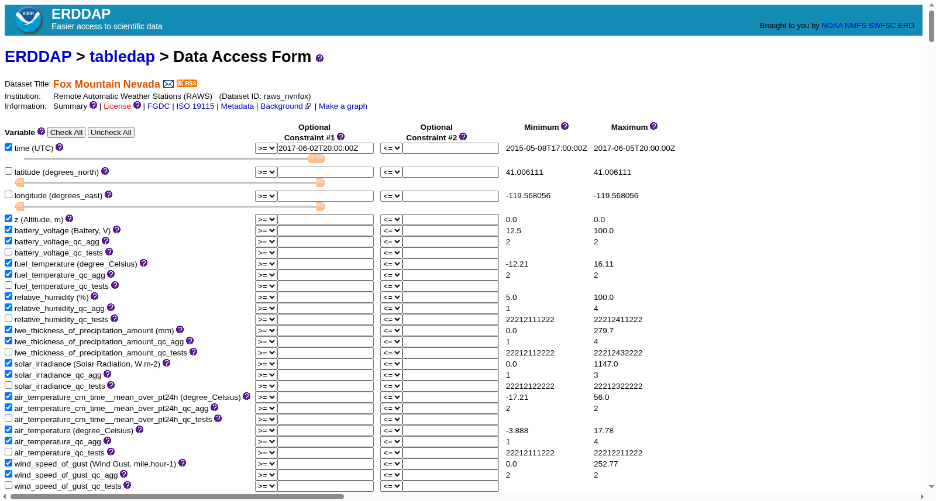Open the time constraint #1 operator dropdown
This screenshot has height=501, width=936.
(266, 148)
